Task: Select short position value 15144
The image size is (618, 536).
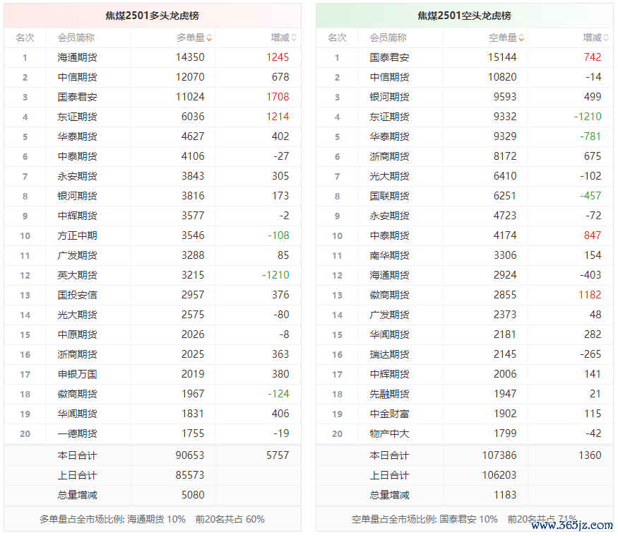Action: tap(502, 57)
